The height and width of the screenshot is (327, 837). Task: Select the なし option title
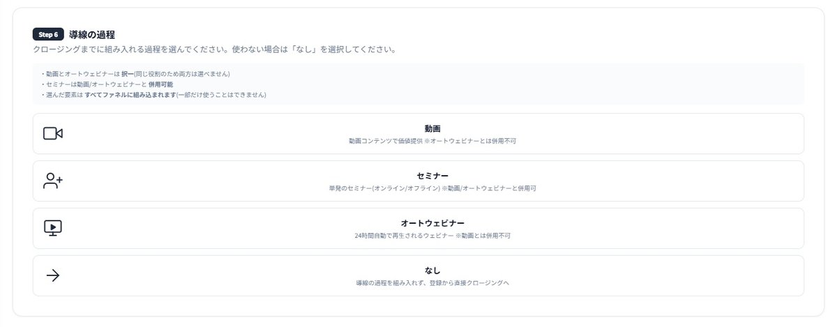coord(432,270)
